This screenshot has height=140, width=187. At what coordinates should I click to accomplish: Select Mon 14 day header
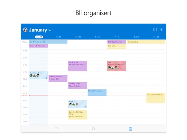pyautogui.click(x=39, y=37)
